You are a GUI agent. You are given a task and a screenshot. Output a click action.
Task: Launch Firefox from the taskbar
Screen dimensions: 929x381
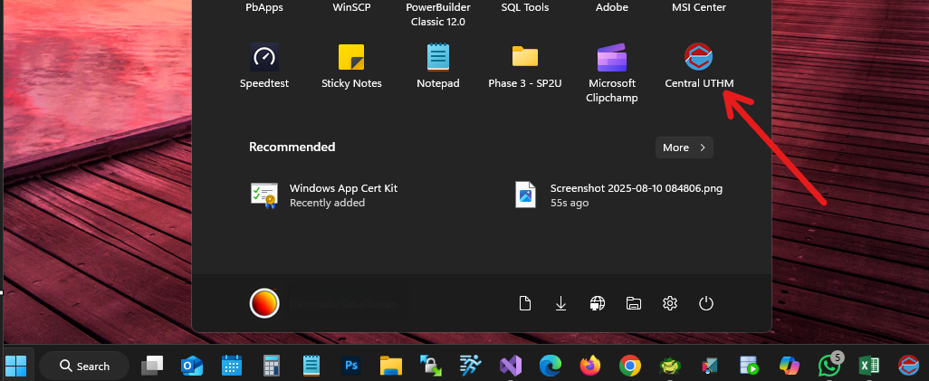coord(590,366)
